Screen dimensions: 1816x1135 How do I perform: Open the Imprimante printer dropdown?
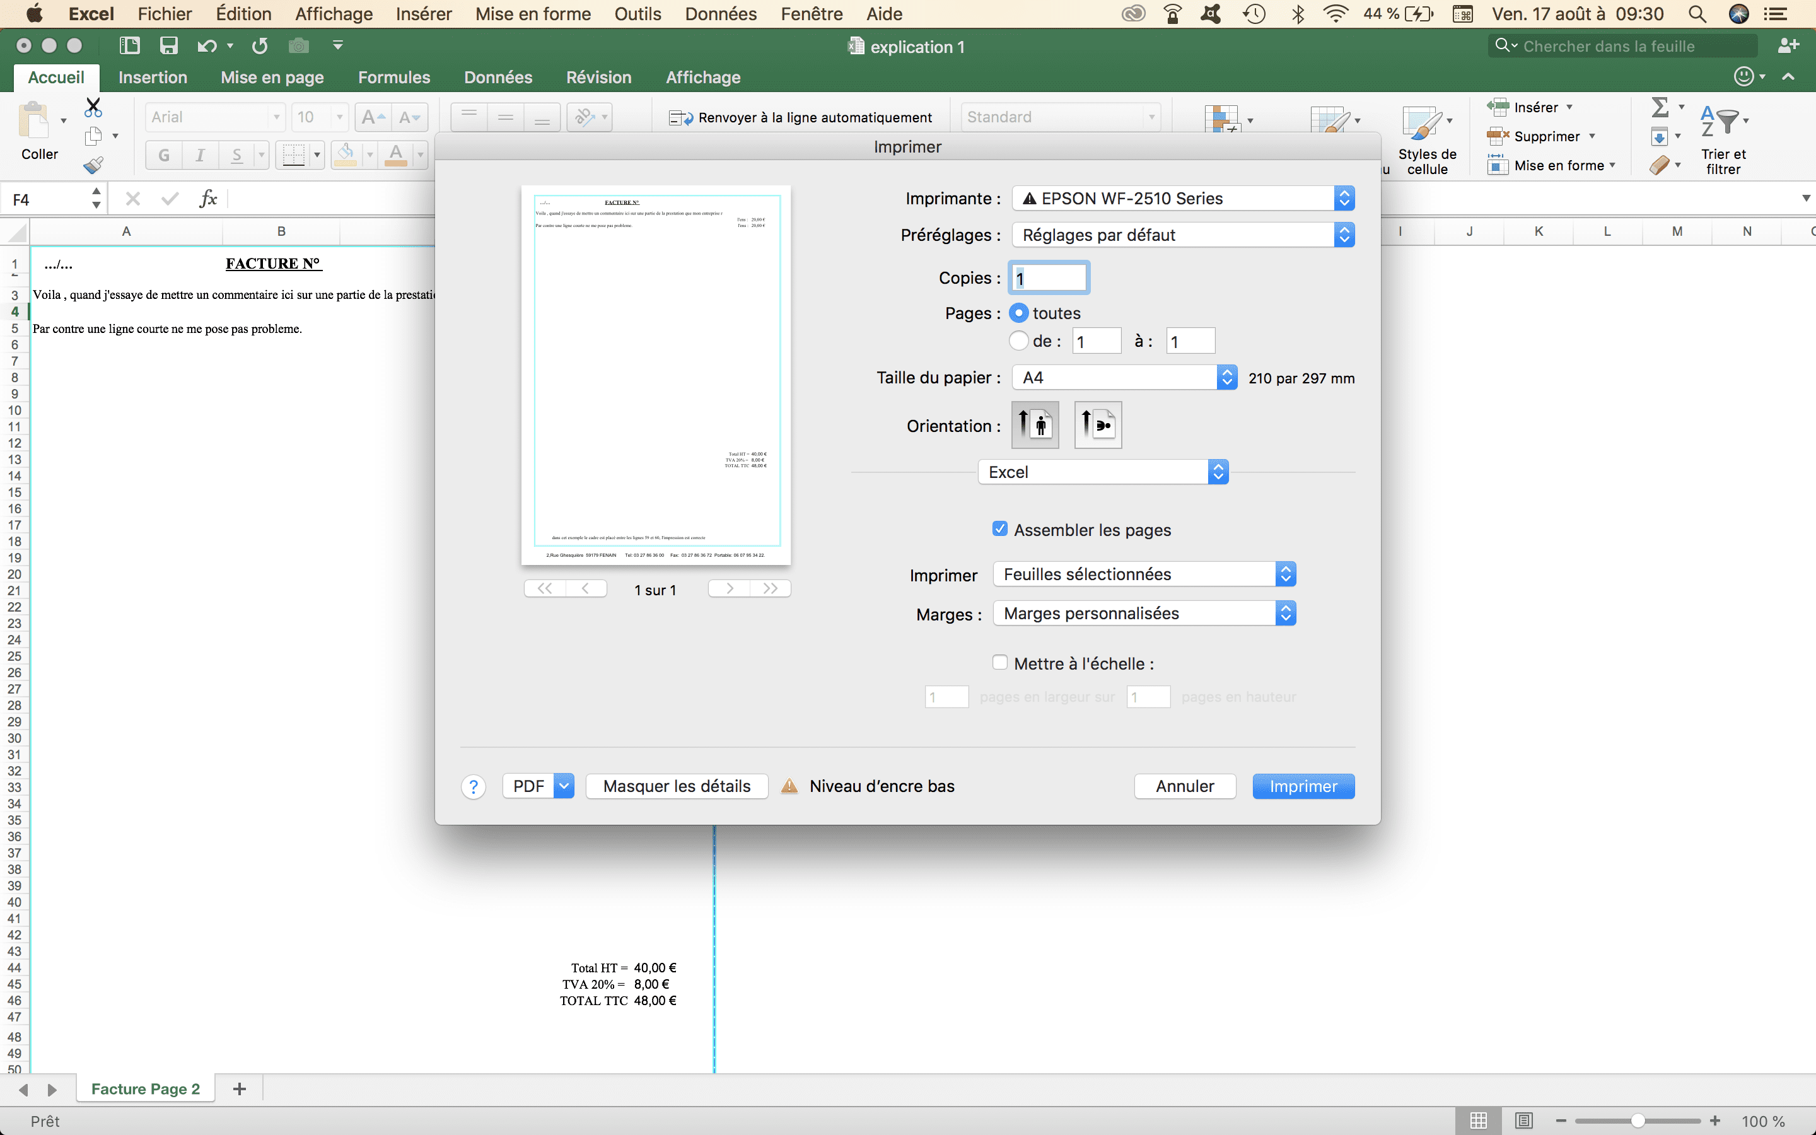tap(1183, 198)
